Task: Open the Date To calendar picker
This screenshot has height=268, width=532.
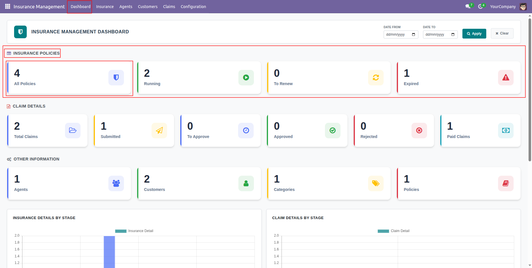Action: tap(453, 35)
